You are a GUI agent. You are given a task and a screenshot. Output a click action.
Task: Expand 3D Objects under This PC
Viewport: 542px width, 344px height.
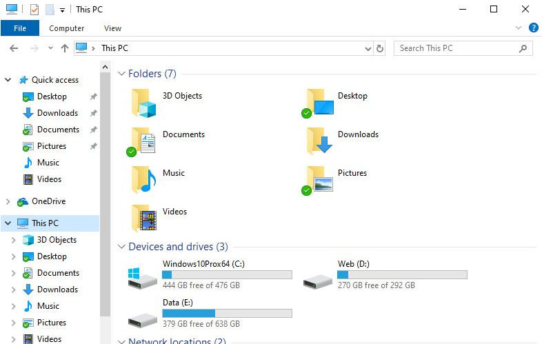coord(13,240)
